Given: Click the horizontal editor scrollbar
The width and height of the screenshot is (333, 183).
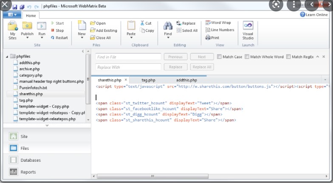Looking at the screenshot, I should [x=153, y=176].
